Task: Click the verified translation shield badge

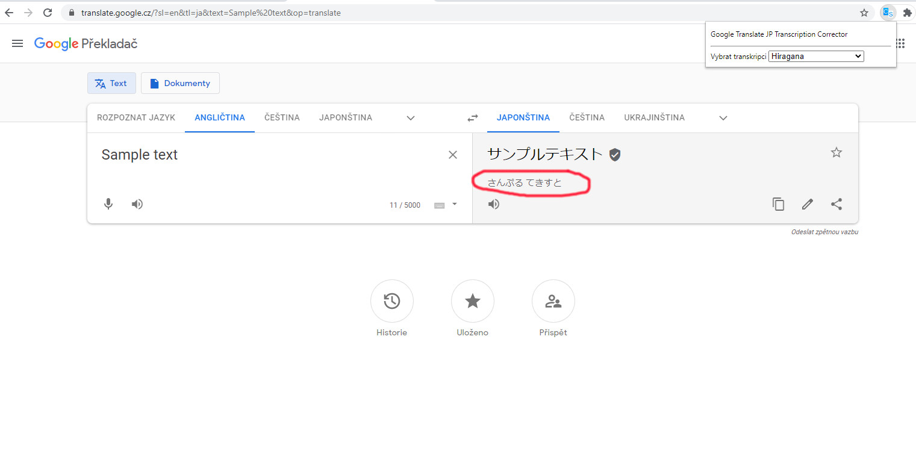Action: coord(614,155)
